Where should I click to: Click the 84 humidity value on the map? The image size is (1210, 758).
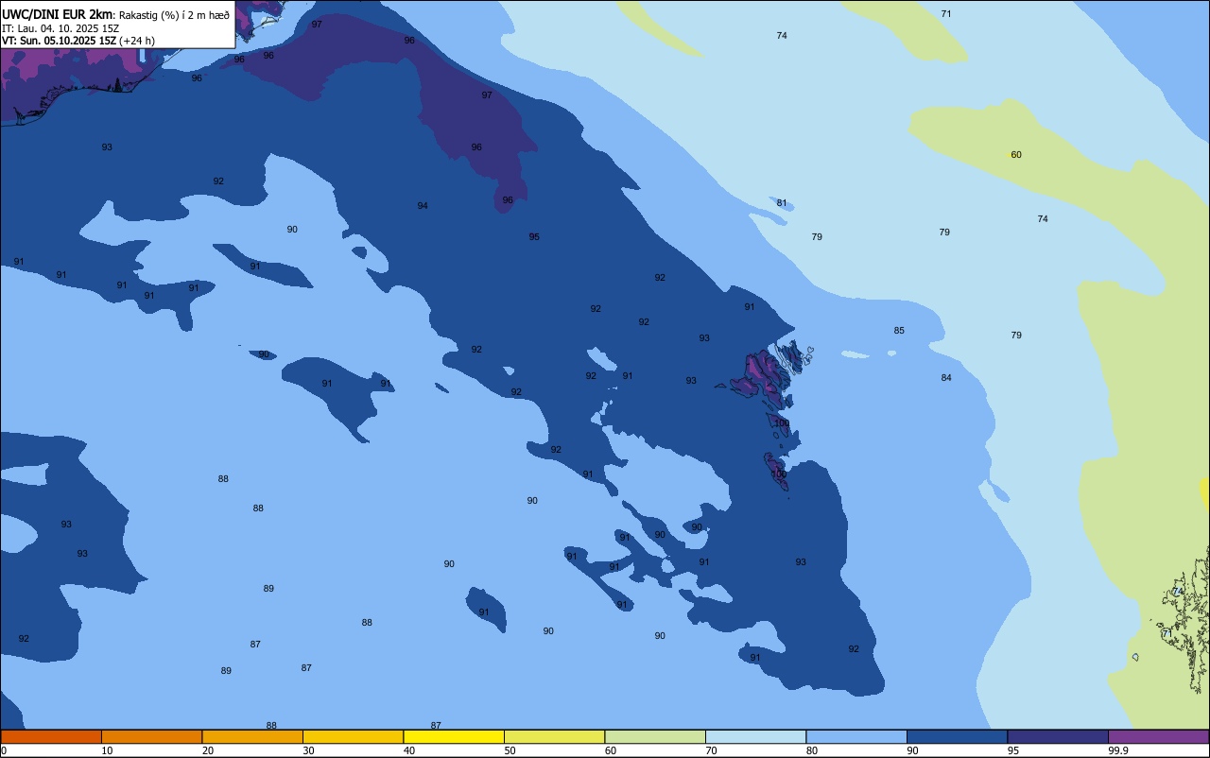click(x=946, y=378)
